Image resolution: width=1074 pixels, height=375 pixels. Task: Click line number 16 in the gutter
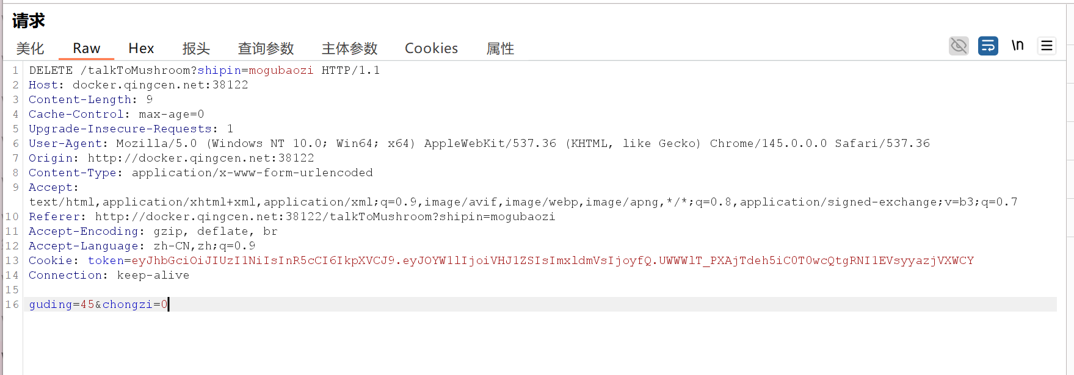[x=12, y=304]
